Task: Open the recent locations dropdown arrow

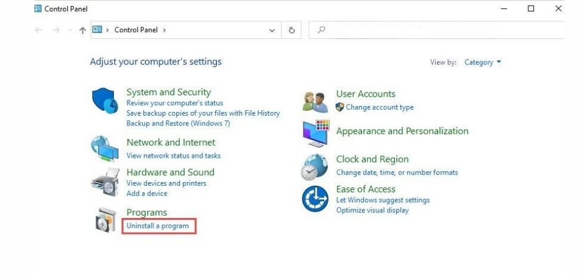Action: pyautogui.click(x=70, y=30)
